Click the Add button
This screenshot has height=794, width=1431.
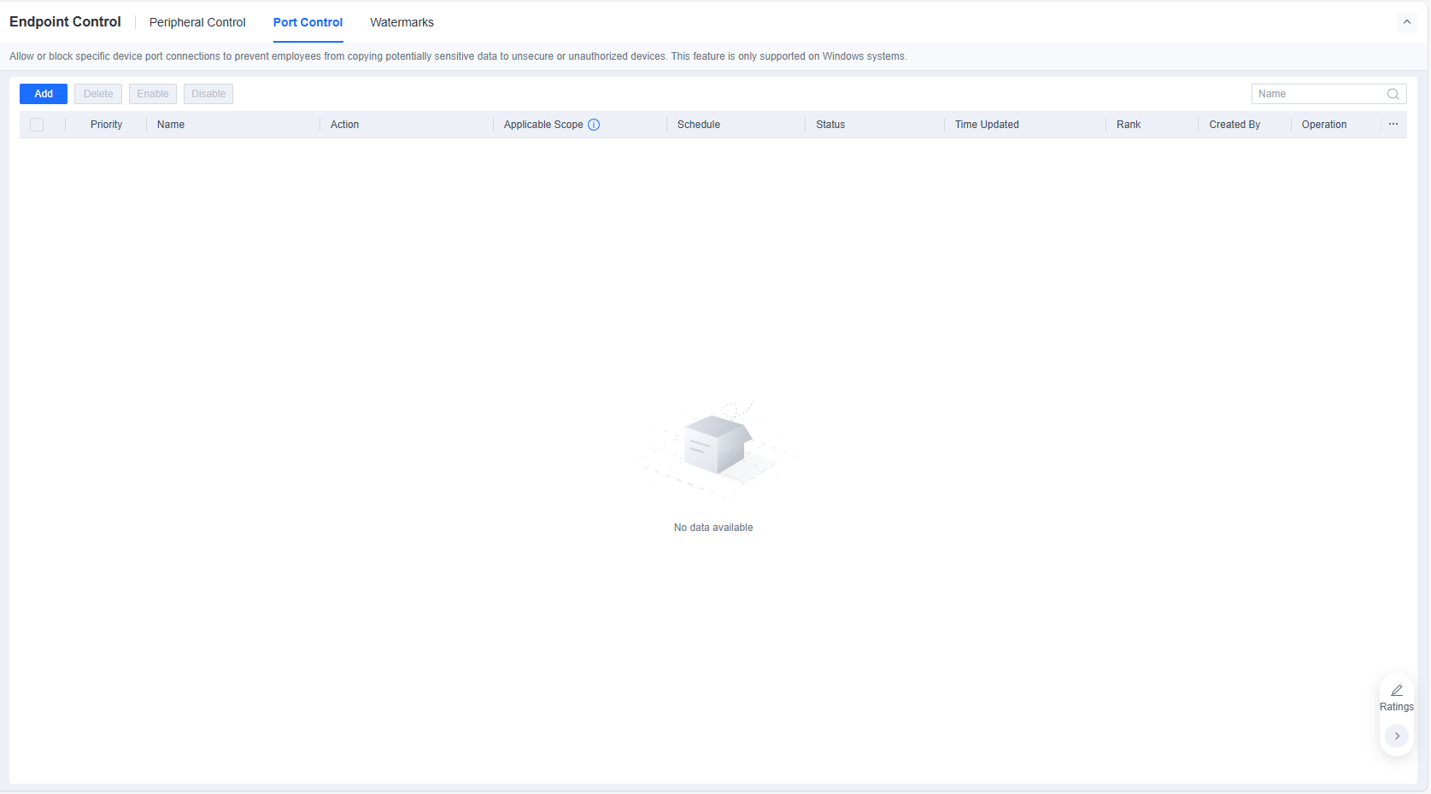click(x=44, y=94)
